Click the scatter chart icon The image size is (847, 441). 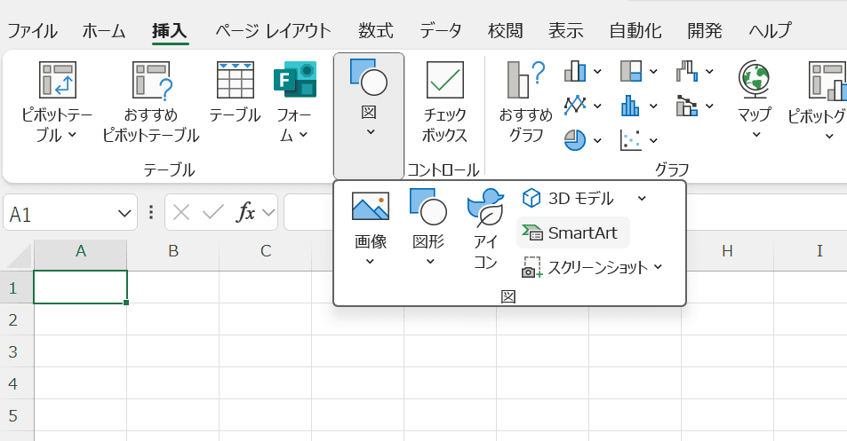[x=631, y=139]
